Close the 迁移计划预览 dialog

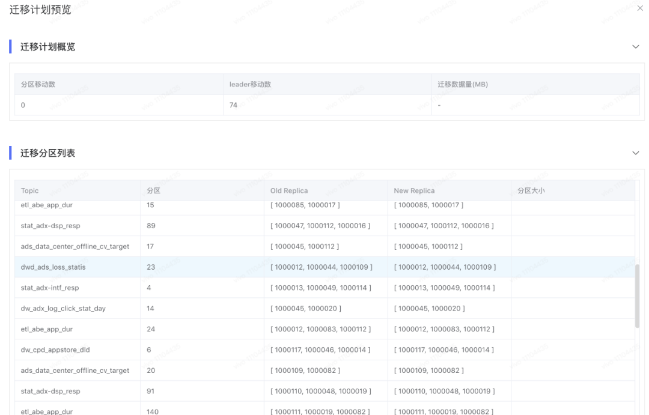tap(639, 9)
